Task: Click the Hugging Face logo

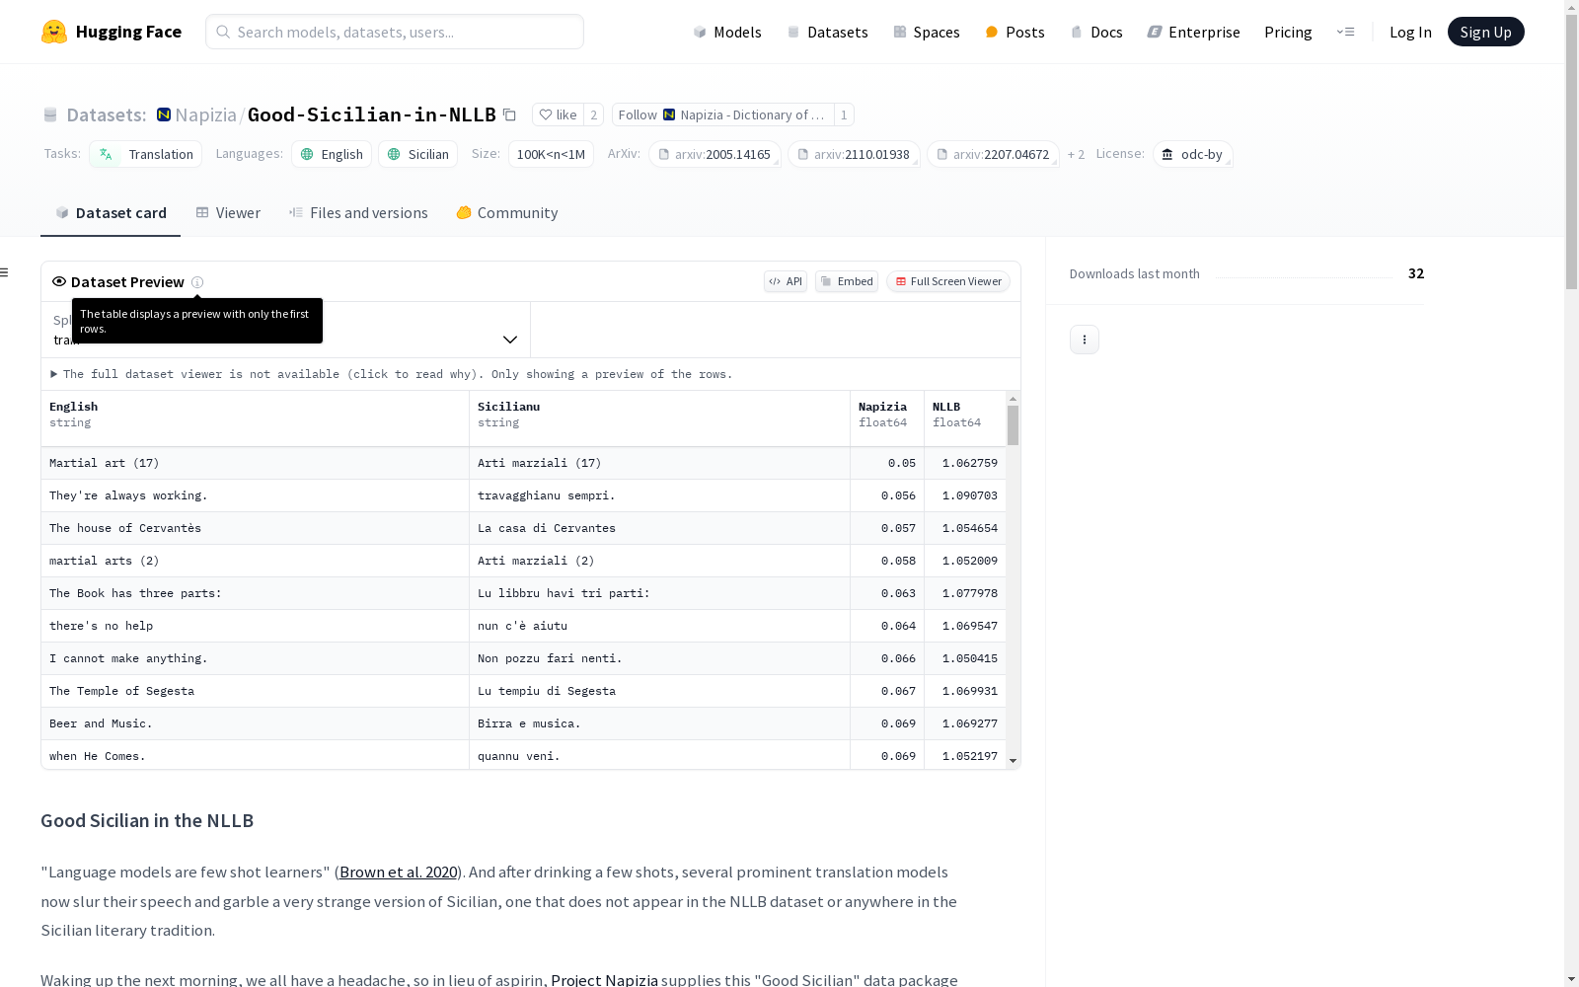Action: click(x=112, y=32)
